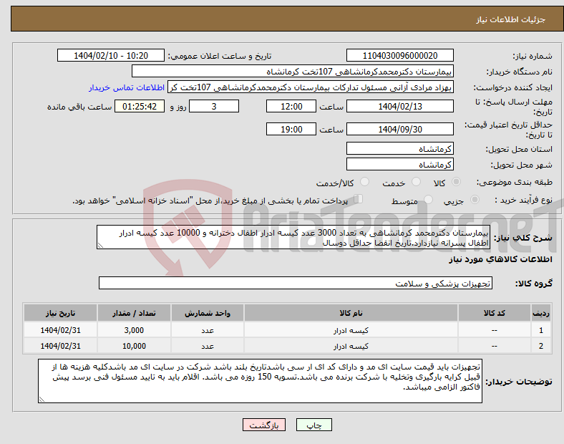Click the شهر محل تحویل field
The image size is (564, 444).
click(399, 165)
